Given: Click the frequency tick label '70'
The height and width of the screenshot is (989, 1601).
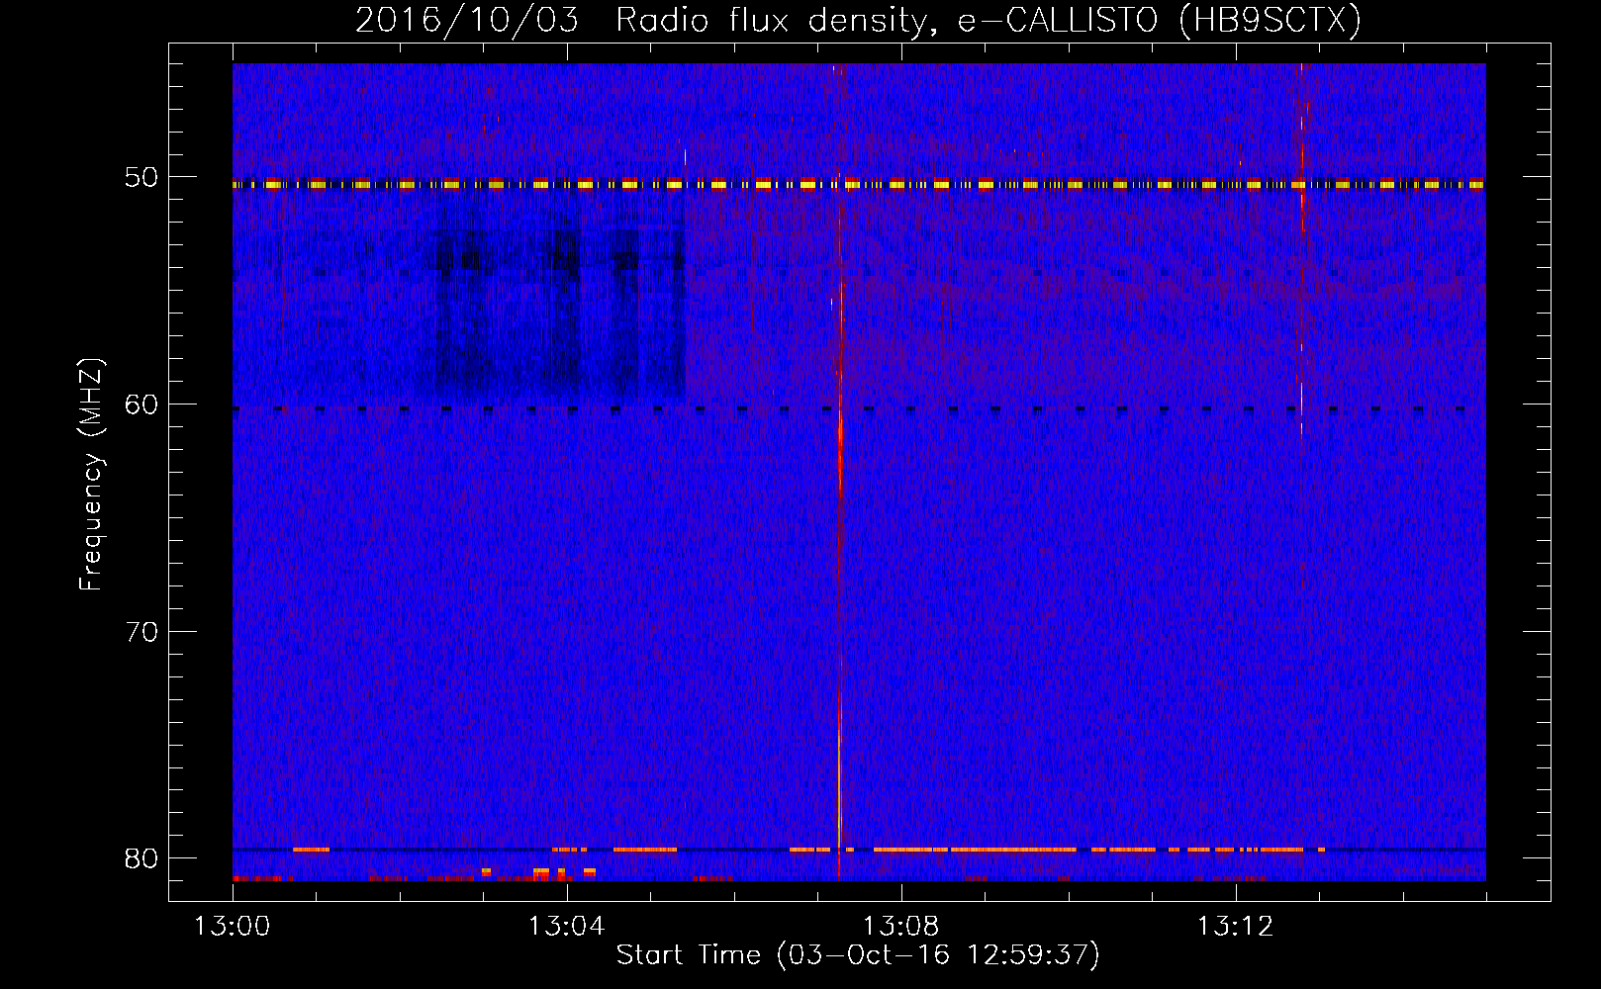Looking at the screenshot, I should point(141,631).
